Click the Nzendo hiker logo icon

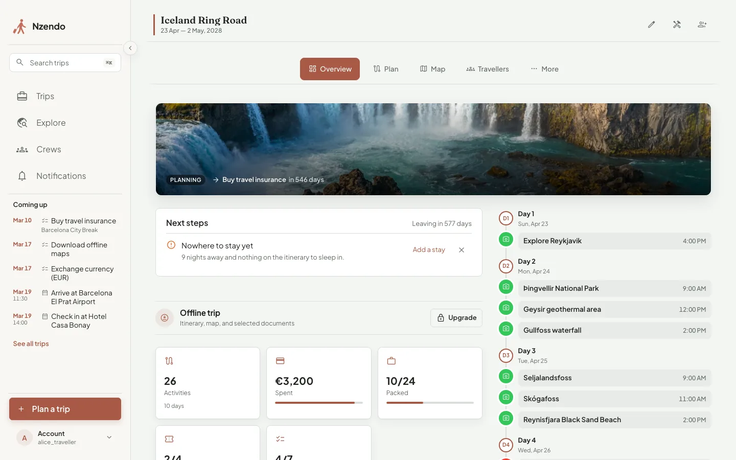click(19, 27)
